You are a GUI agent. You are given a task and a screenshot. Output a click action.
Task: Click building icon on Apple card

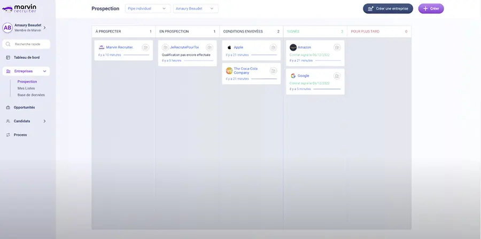click(273, 47)
